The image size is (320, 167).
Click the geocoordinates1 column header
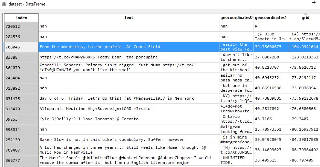pyautogui.click(x=271, y=18)
